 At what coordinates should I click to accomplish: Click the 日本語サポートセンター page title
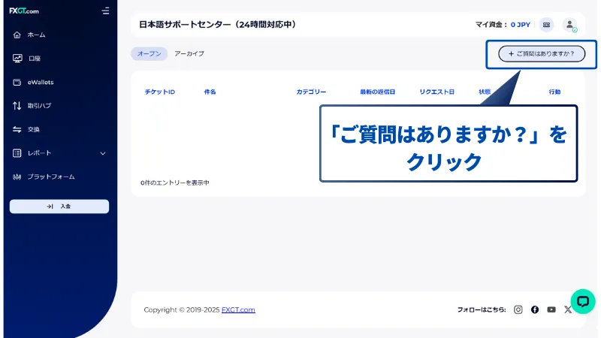coord(218,25)
